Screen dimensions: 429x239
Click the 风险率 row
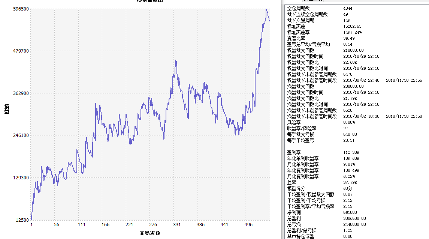point(294,122)
